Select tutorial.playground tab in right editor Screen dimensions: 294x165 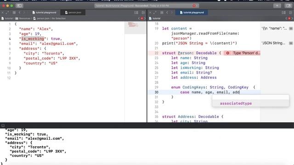(192, 12)
